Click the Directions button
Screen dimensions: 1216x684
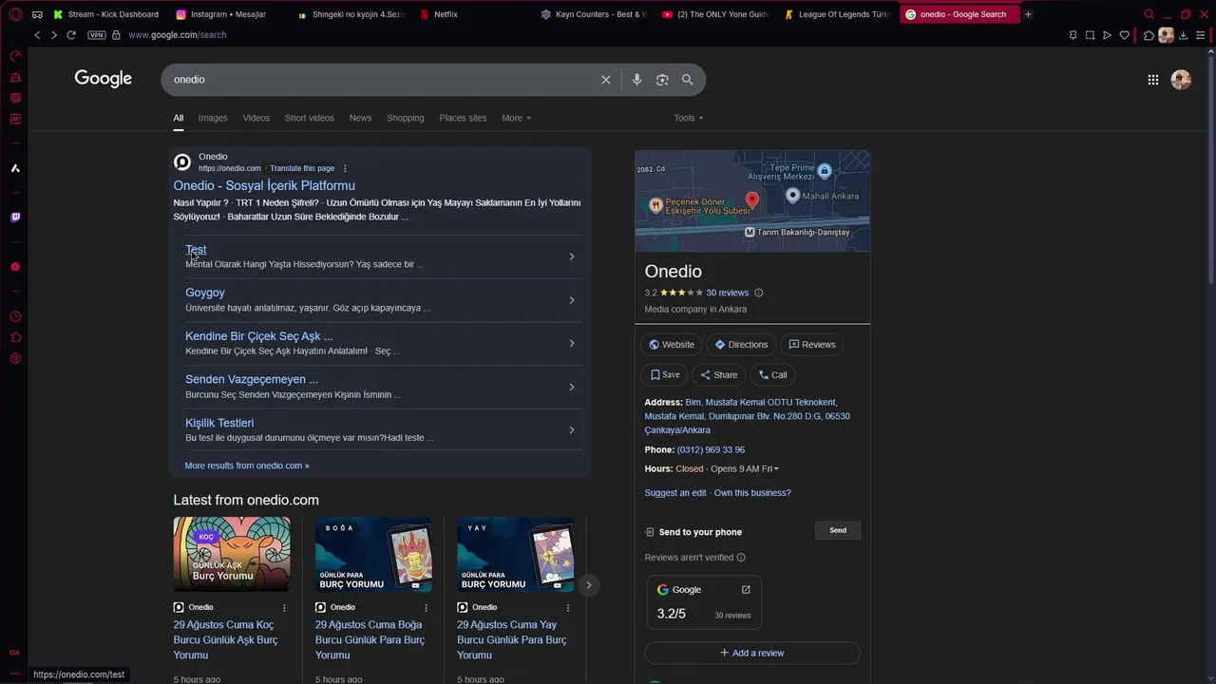(x=741, y=345)
